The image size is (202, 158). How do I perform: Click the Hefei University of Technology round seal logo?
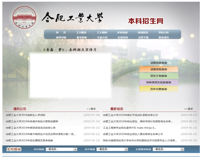click(x=24, y=17)
